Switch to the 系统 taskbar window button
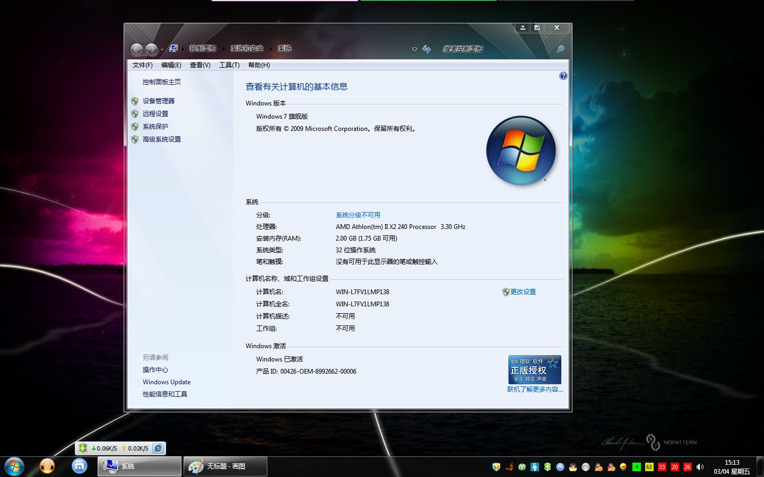Viewport: 764px width, 477px height. [140, 466]
